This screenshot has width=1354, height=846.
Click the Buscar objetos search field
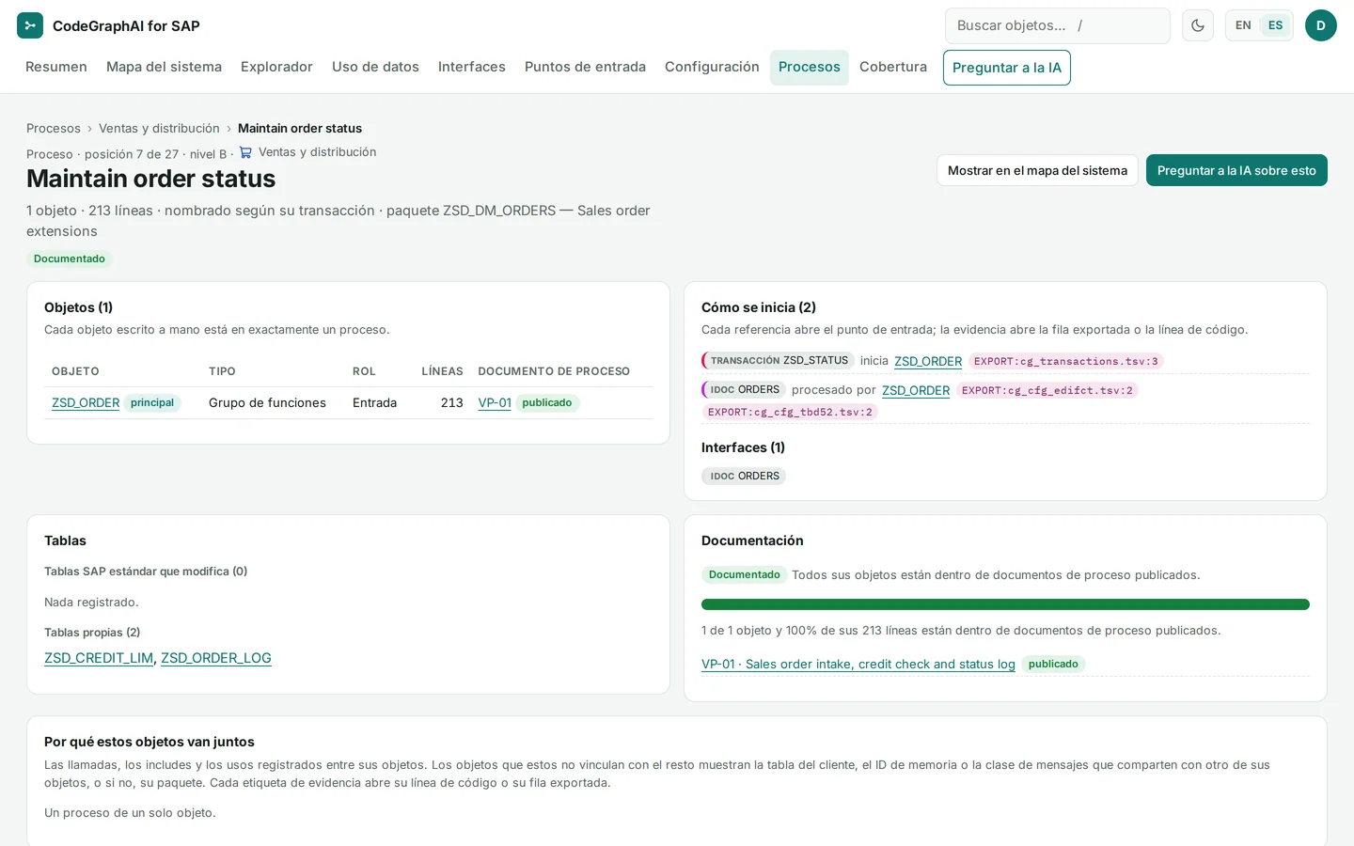1058,25
